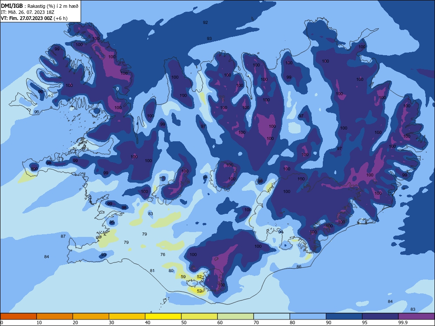Click the "VT: Fim. 27.07.2023 00Z (+6 h)" line
This screenshot has width=435, height=326.
pos(34,18)
